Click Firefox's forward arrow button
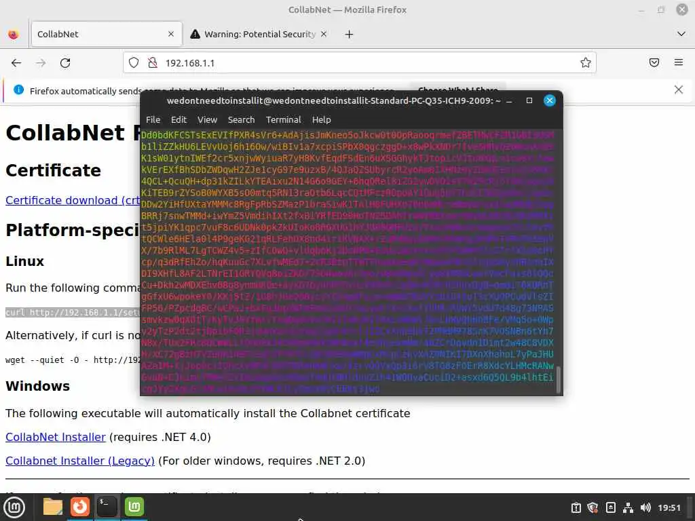 (x=41, y=63)
